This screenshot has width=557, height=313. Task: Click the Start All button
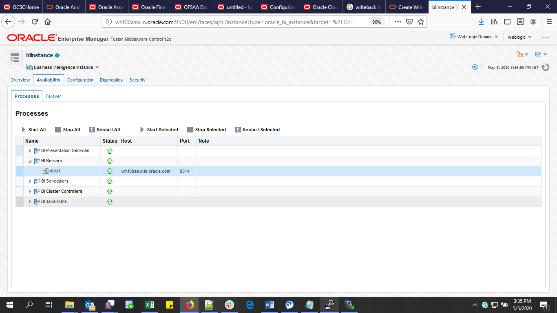34,130
